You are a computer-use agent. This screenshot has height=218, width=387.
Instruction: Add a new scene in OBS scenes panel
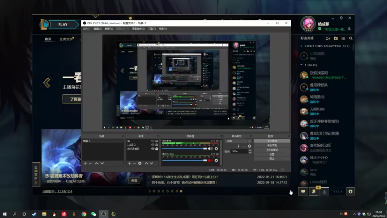point(85,163)
